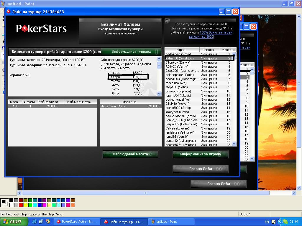Click Главно Лоби in the front lobby window
302x226 pixels.
point(201,169)
